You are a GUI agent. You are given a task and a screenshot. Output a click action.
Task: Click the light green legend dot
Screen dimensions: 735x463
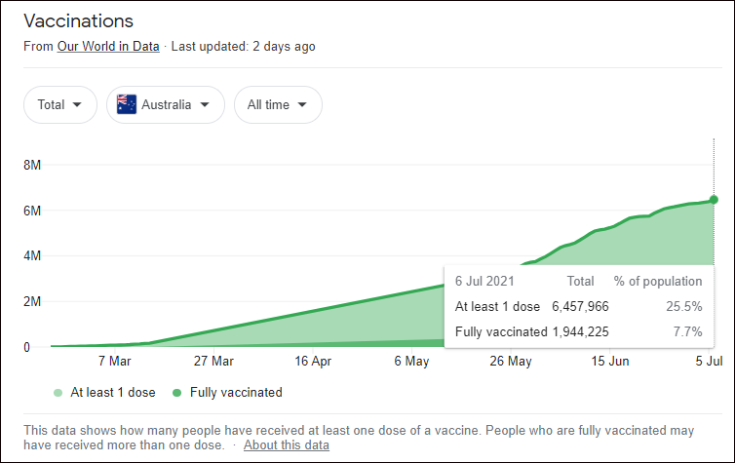(58, 393)
